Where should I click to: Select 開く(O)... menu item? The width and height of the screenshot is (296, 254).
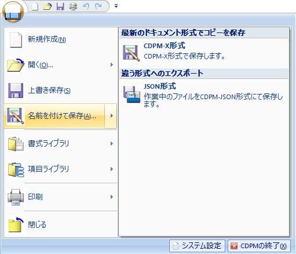[60, 65]
